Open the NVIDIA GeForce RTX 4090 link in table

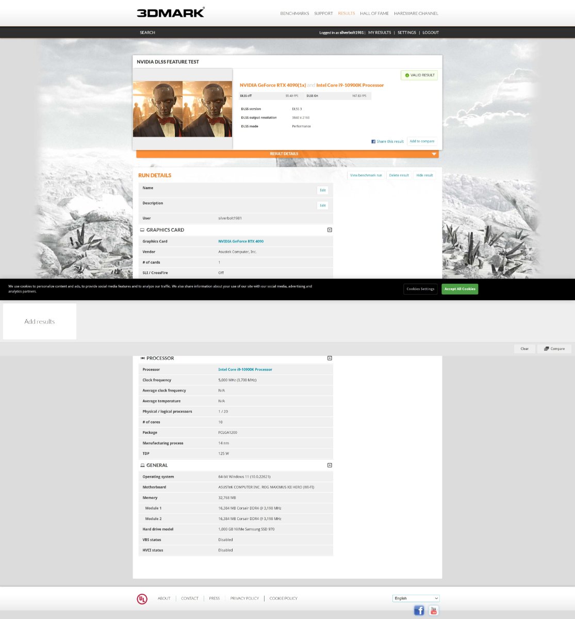pyautogui.click(x=241, y=241)
